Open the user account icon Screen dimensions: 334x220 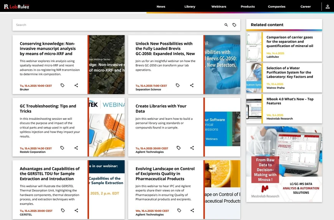(x=327, y=7)
